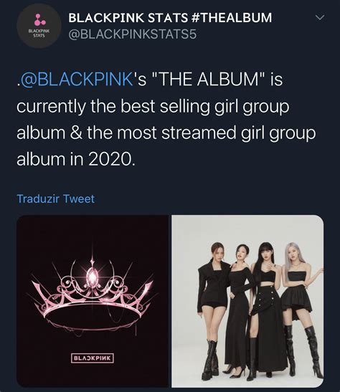The height and width of the screenshot is (392, 340).
Task: Click Traduzir Tweet to translate
Action: click(56, 199)
